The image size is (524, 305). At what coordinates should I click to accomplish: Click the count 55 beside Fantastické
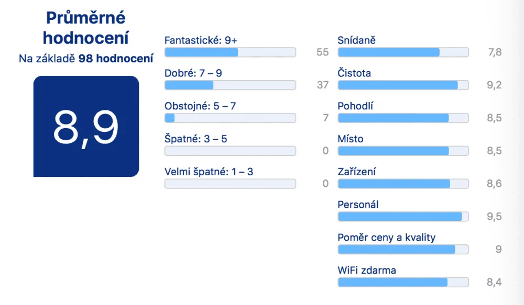tap(322, 52)
